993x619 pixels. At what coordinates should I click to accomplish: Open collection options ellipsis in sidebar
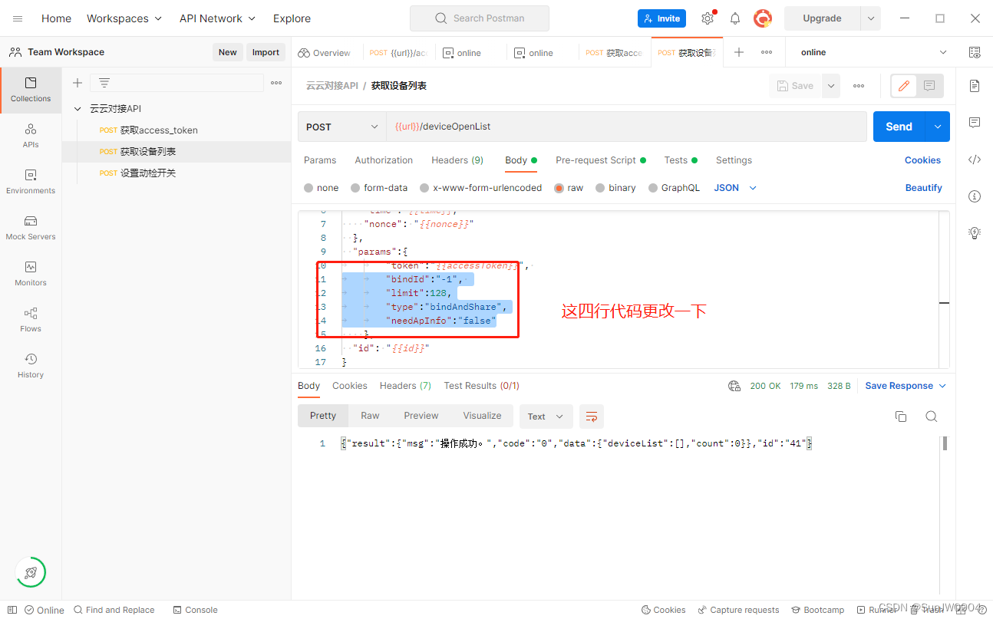point(276,83)
